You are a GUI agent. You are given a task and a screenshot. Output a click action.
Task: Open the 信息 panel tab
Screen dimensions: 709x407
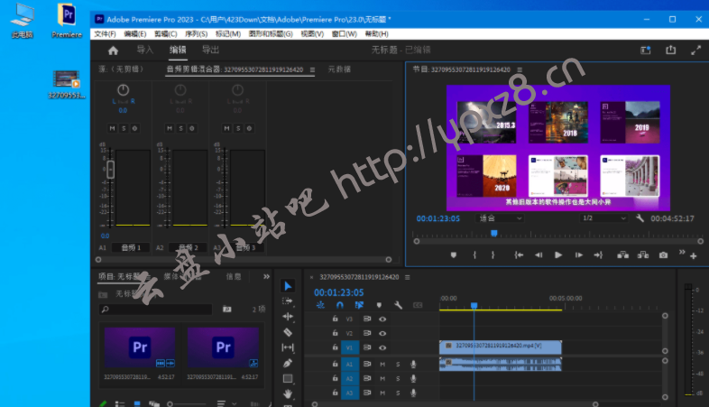tap(234, 276)
